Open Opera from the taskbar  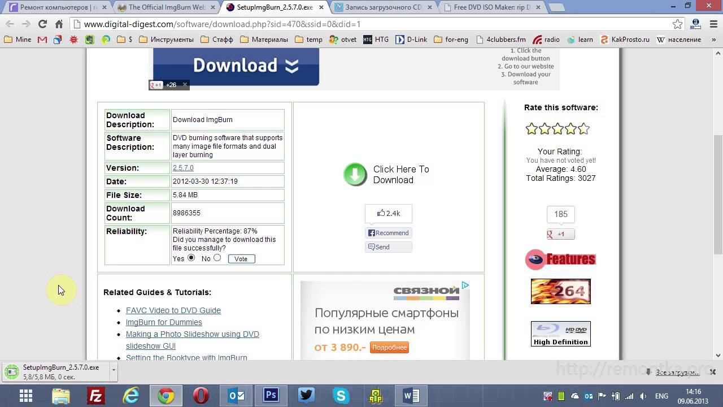coord(201,395)
